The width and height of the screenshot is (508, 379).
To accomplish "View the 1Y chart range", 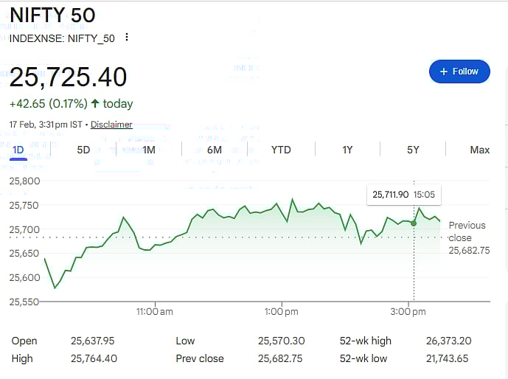I will tap(347, 150).
